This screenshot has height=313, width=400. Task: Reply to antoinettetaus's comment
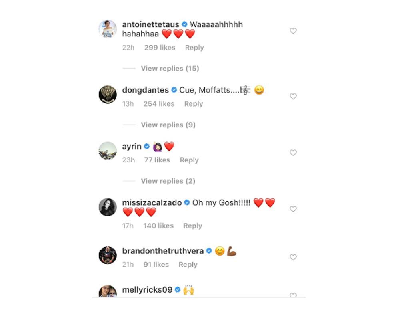pyautogui.click(x=194, y=48)
